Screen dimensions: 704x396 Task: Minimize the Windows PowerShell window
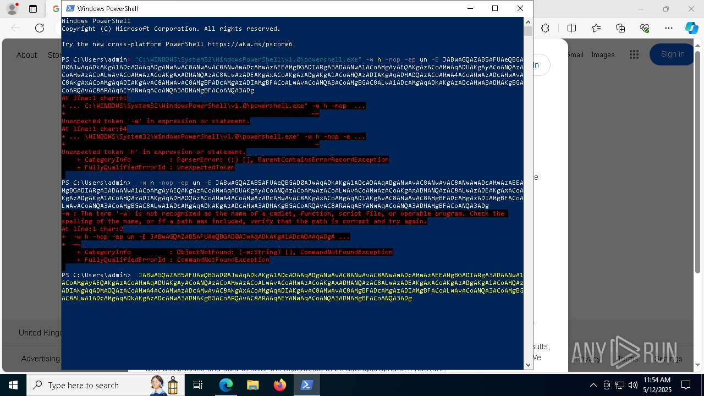click(x=470, y=8)
